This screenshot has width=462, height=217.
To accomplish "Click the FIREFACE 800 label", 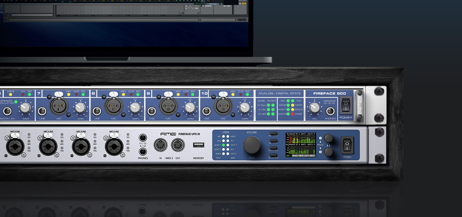I will (329, 93).
